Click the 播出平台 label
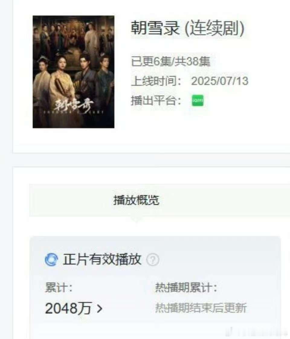This screenshot has width=290, height=339. coord(156,101)
